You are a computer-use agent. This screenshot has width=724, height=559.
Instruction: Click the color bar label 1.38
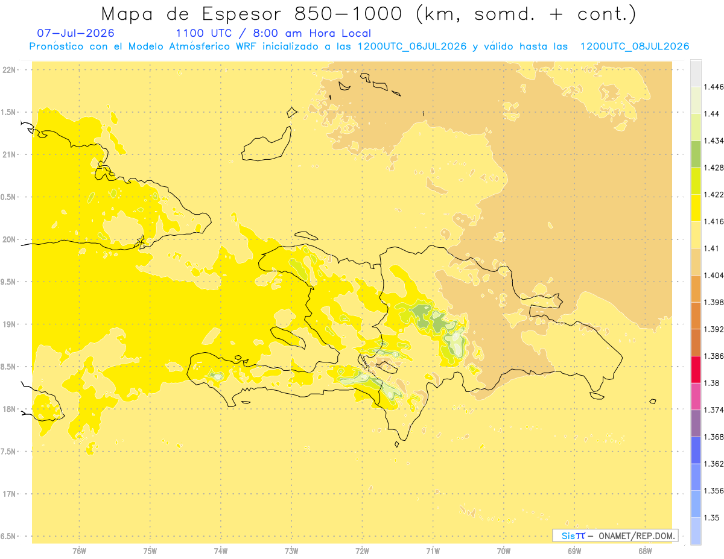(x=712, y=383)
